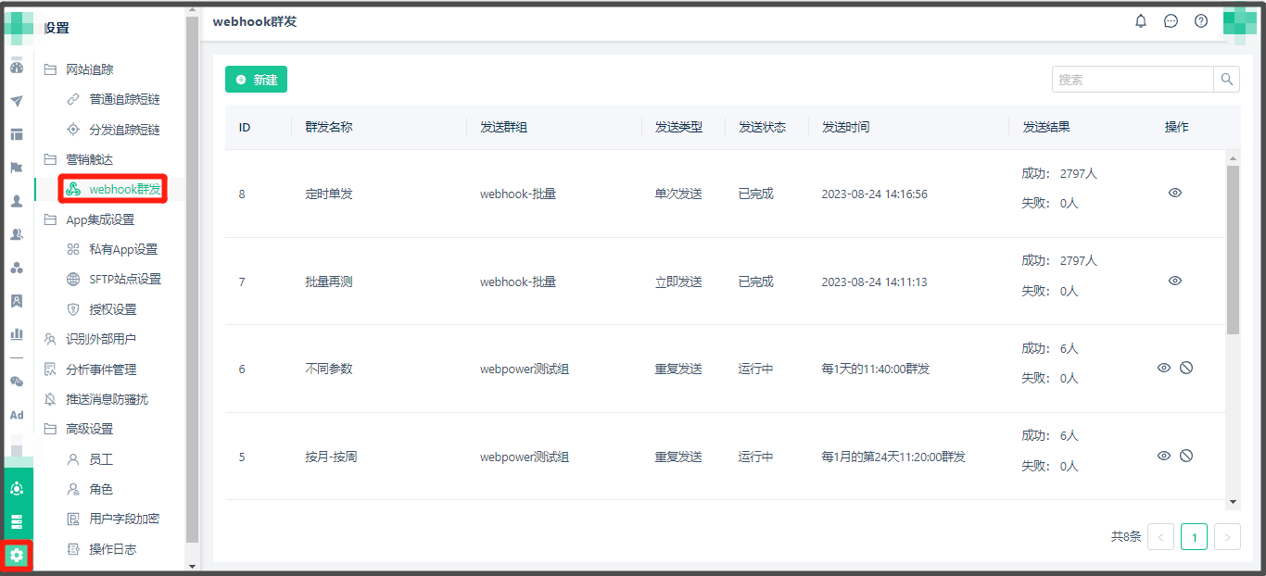Open the settings gear in left rail
This screenshot has height=576, width=1266.
[x=16, y=556]
